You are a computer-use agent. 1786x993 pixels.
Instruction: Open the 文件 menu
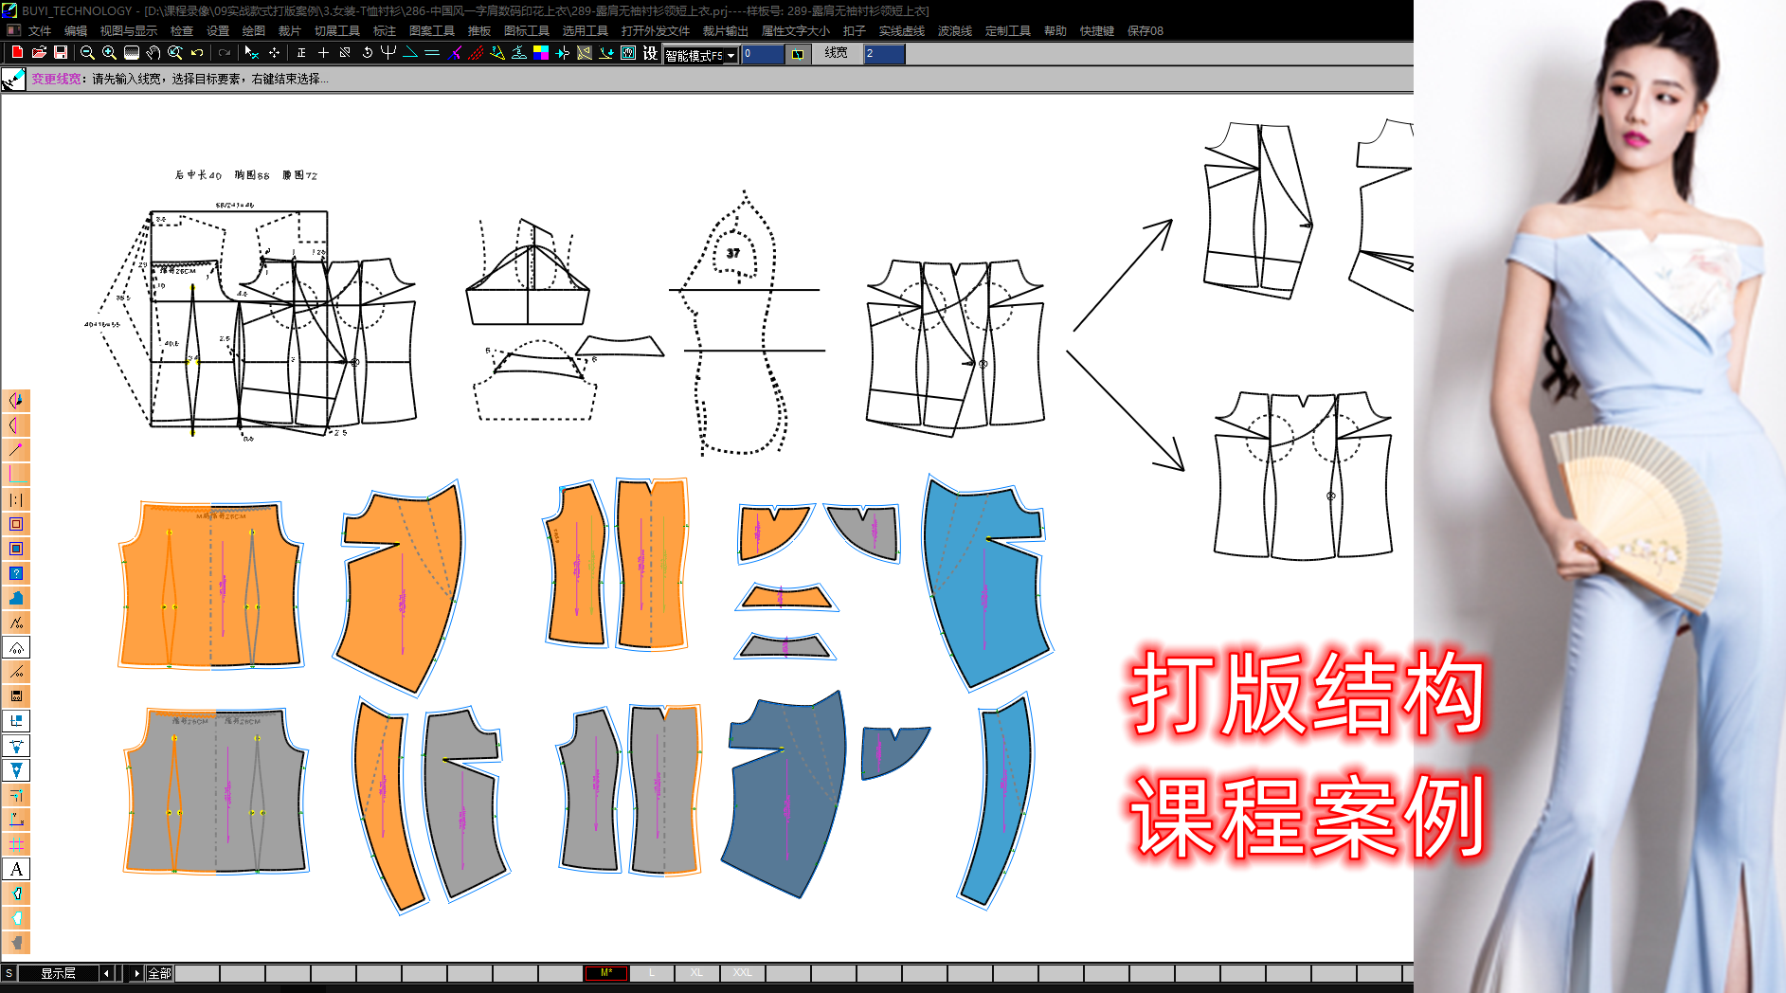click(40, 29)
